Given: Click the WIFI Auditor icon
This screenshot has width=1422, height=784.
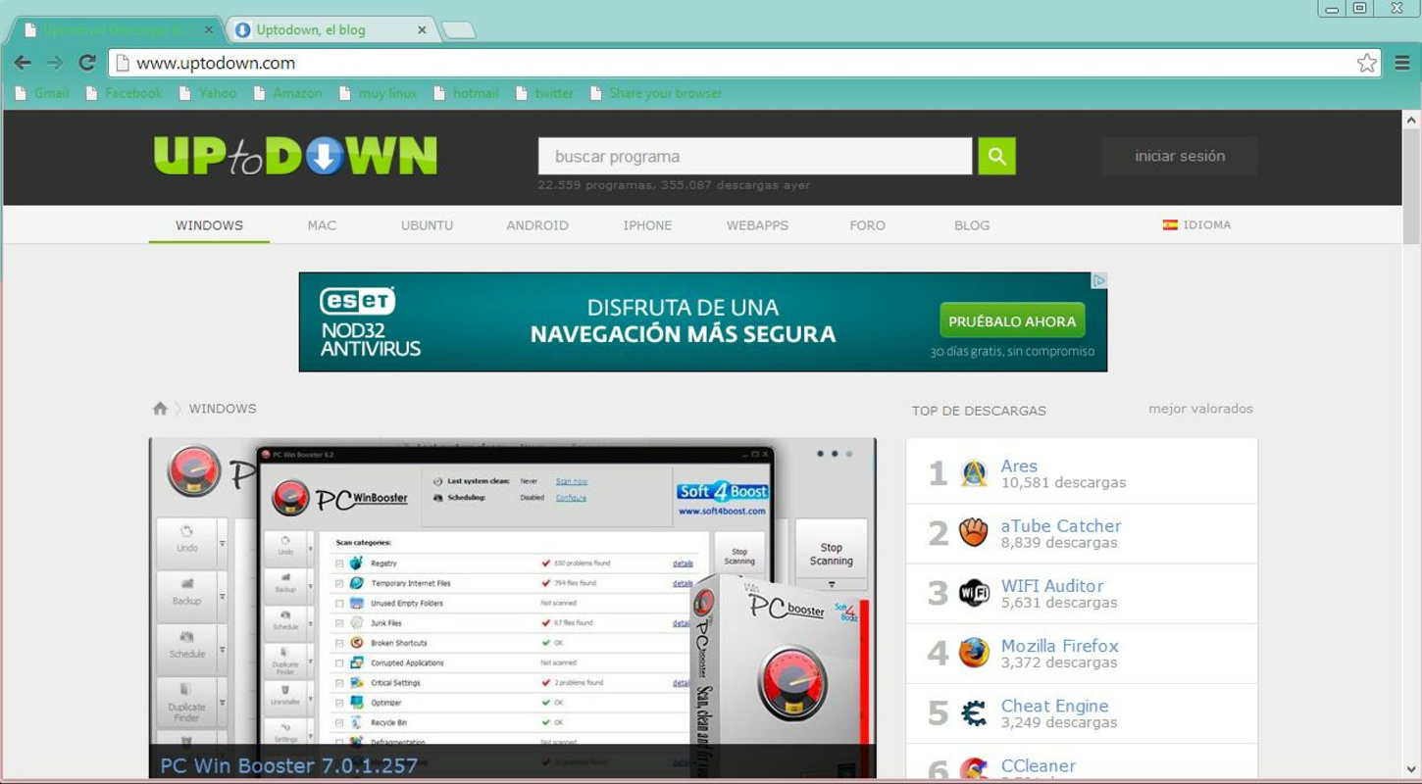Looking at the screenshot, I should (974, 593).
